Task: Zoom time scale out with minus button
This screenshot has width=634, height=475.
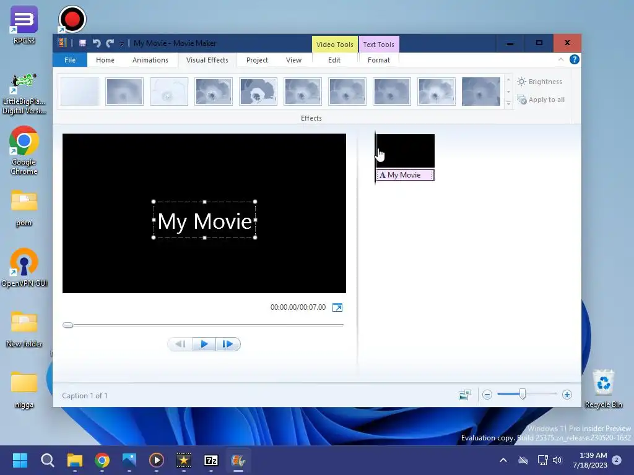Action: 487,395
